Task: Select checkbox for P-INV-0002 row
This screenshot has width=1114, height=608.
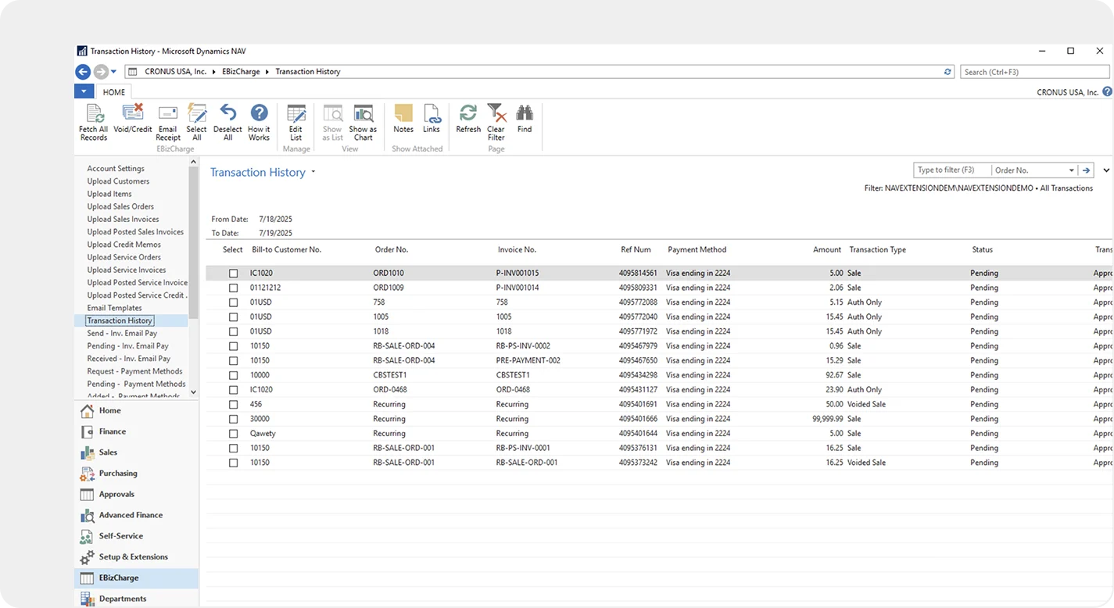Action: tap(233, 346)
